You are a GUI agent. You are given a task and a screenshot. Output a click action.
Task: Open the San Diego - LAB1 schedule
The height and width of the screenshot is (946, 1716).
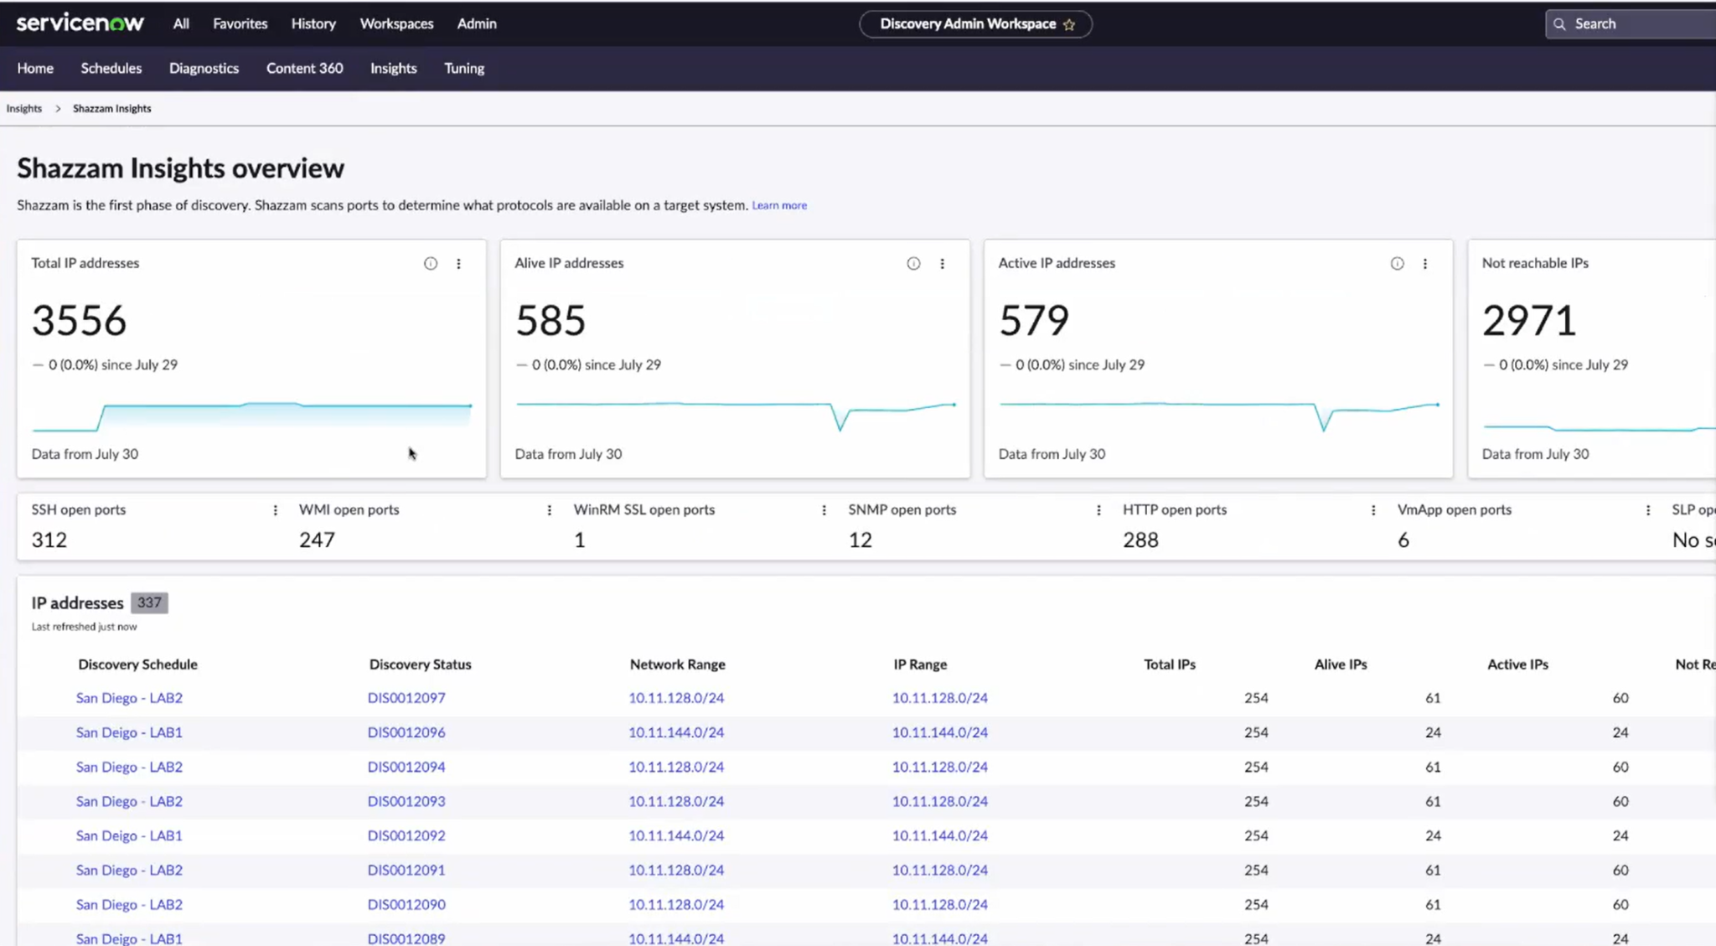[x=128, y=731]
